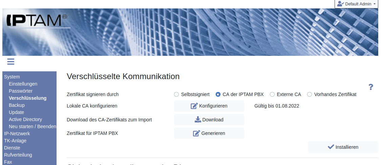Click the hamburger menu icon
Viewport: 384px width, 165px height.
pyautogui.click(x=10, y=61)
